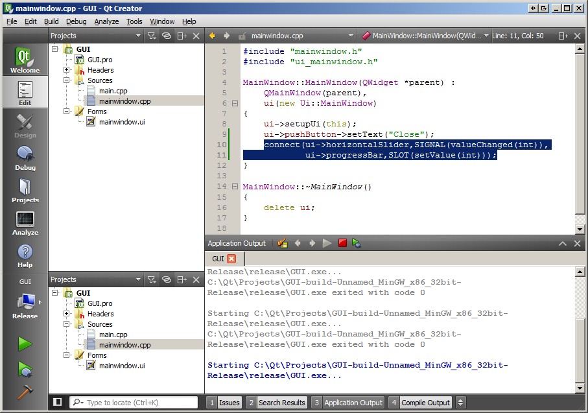Maximize the Application Output pane

pyautogui.click(x=563, y=243)
